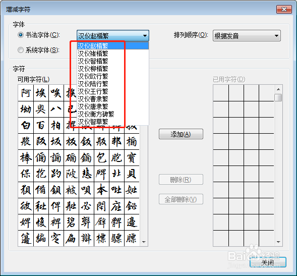Image resolution: width=297 pixels, height=276 pixels.
Task: Select the 邦 character cell
Action: (x=116, y=142)
